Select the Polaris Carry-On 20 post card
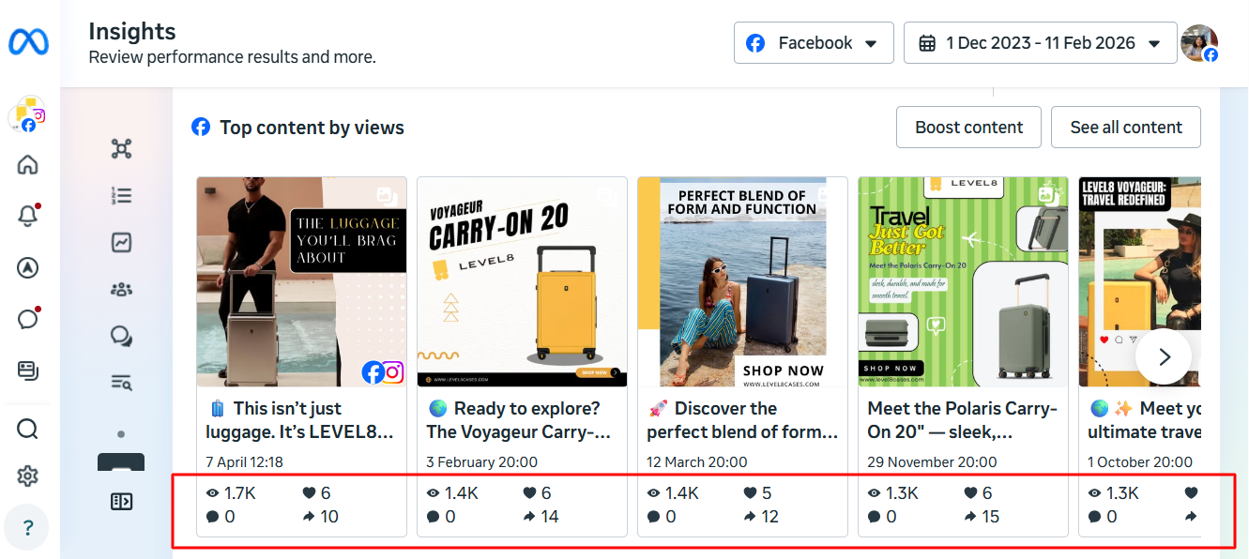This screenshot has width=1249, height=559. (x=963, y=356)
